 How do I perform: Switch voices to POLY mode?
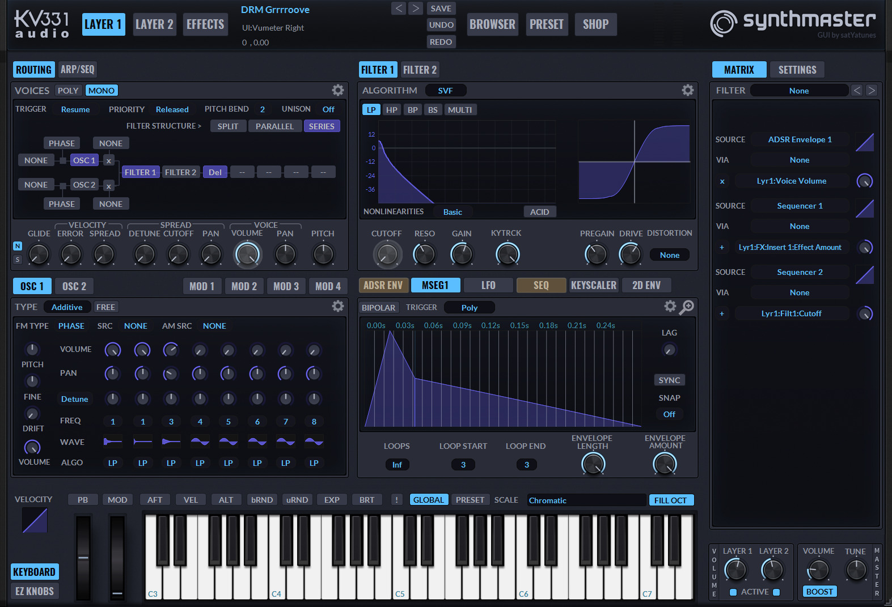(68, 91)
